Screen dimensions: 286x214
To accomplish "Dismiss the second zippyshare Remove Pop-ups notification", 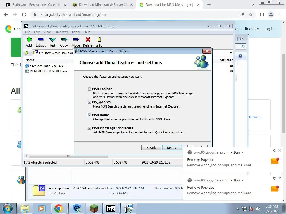I will click(280, 178).
